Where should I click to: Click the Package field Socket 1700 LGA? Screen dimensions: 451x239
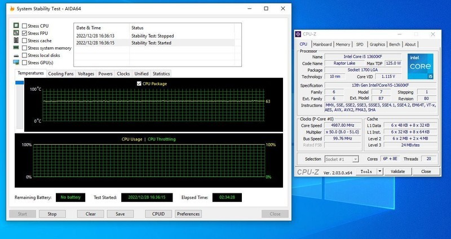(362, 70)
